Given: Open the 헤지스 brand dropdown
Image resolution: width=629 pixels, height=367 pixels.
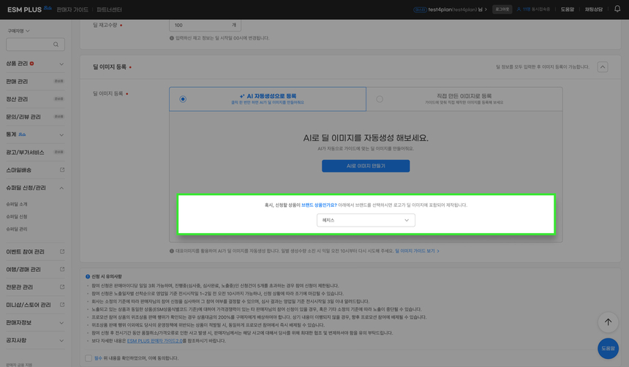Looking at the screenshot, I should (x=366, y=220).
